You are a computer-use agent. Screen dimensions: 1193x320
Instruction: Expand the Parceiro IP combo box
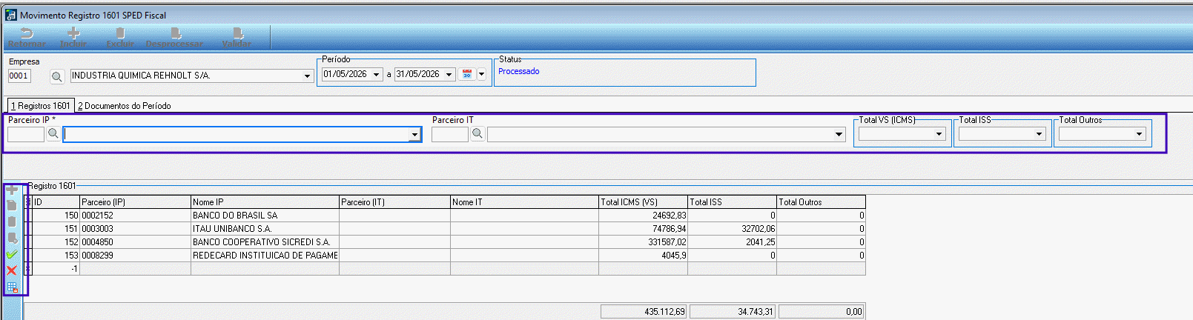414,135
